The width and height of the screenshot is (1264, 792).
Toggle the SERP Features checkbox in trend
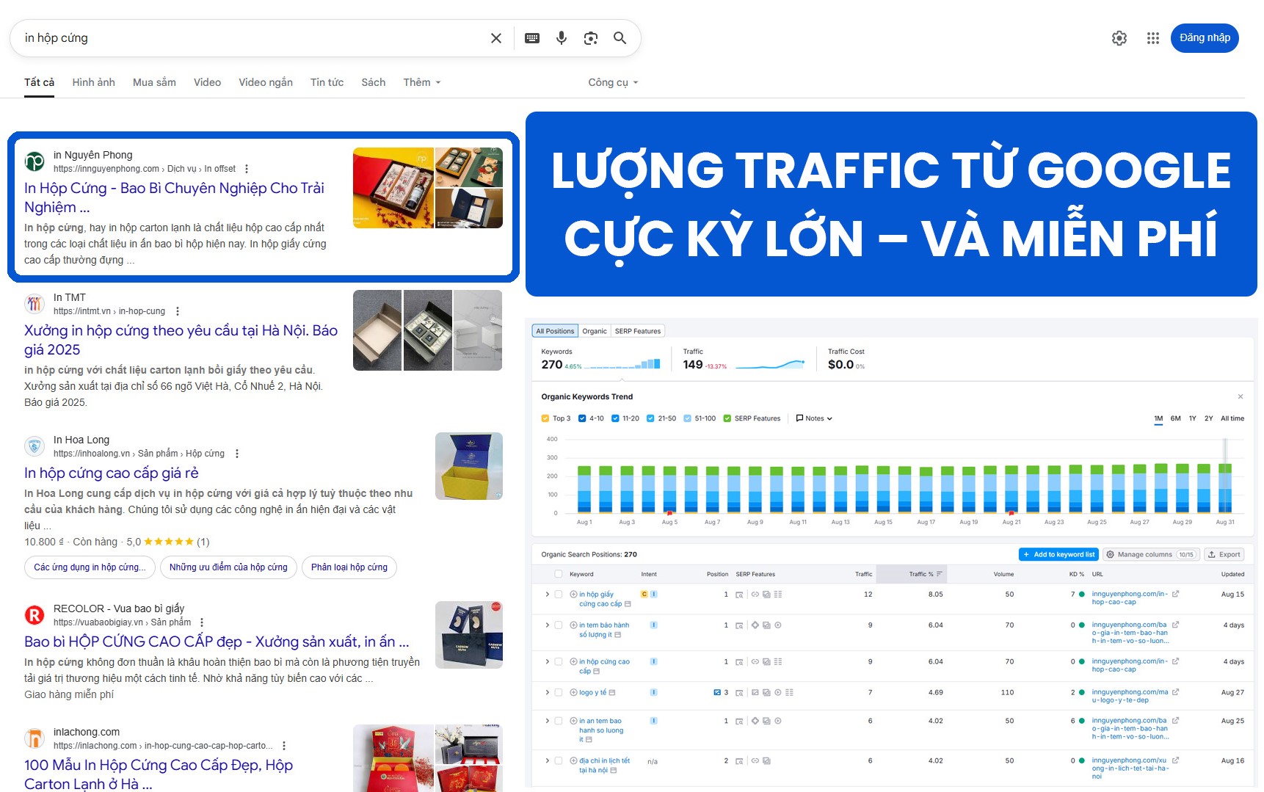click(x=727, y=418)
